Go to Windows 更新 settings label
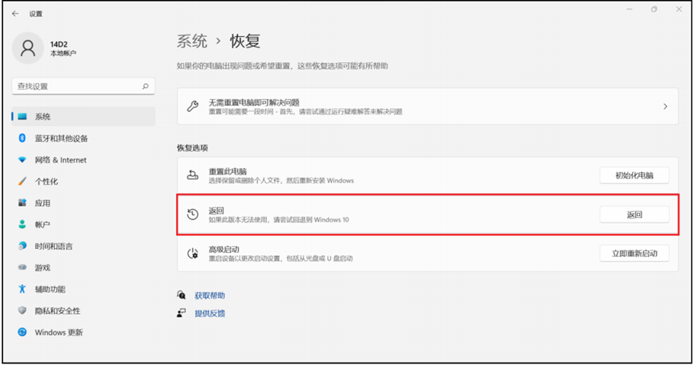 click(x=58, y=332)
